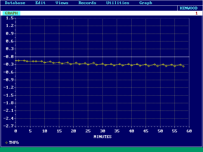The height and width of the screenshot is (152, 203).
Task: Click the 40 x-axis tick label
Action: tap(131, 131)
